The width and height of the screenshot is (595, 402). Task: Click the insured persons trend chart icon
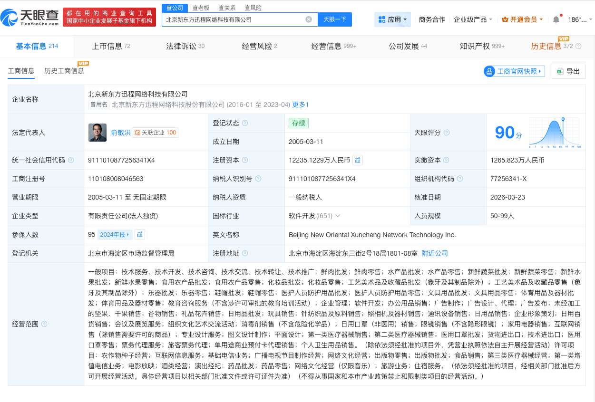coord(139,234)
